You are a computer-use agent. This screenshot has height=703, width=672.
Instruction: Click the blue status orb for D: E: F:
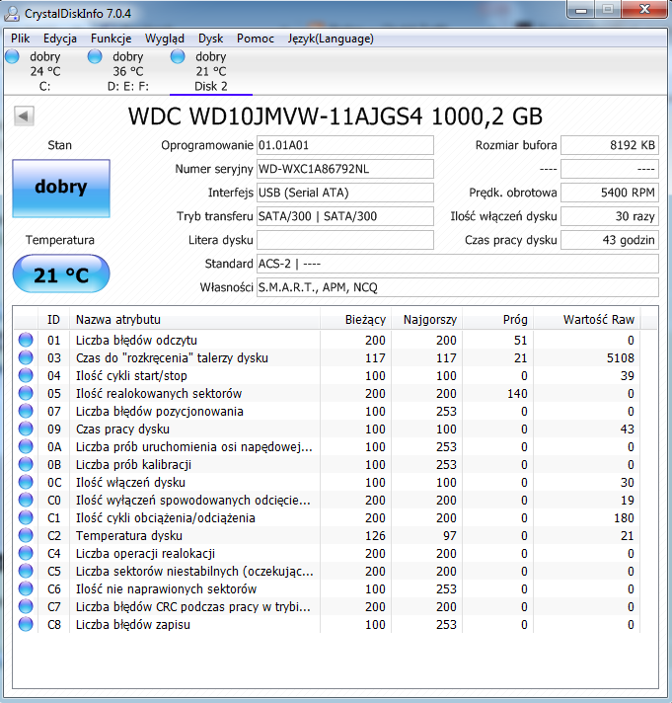pos(95,56)
